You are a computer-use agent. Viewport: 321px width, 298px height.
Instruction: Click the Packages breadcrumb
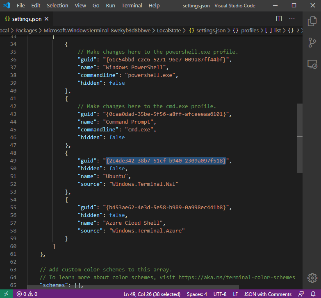pyautogui.click(x=26, y=30)
